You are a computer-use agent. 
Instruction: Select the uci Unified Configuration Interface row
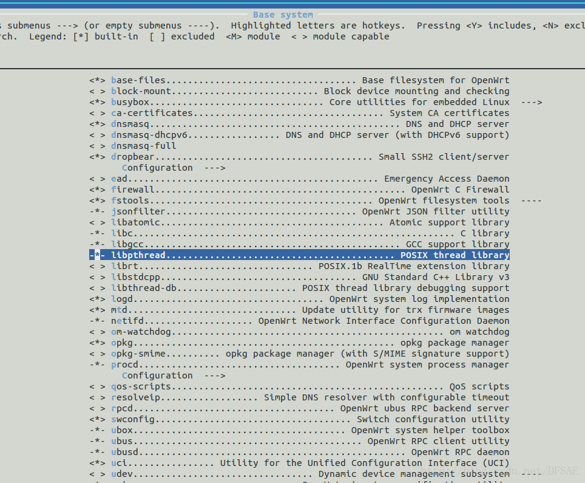299,463
